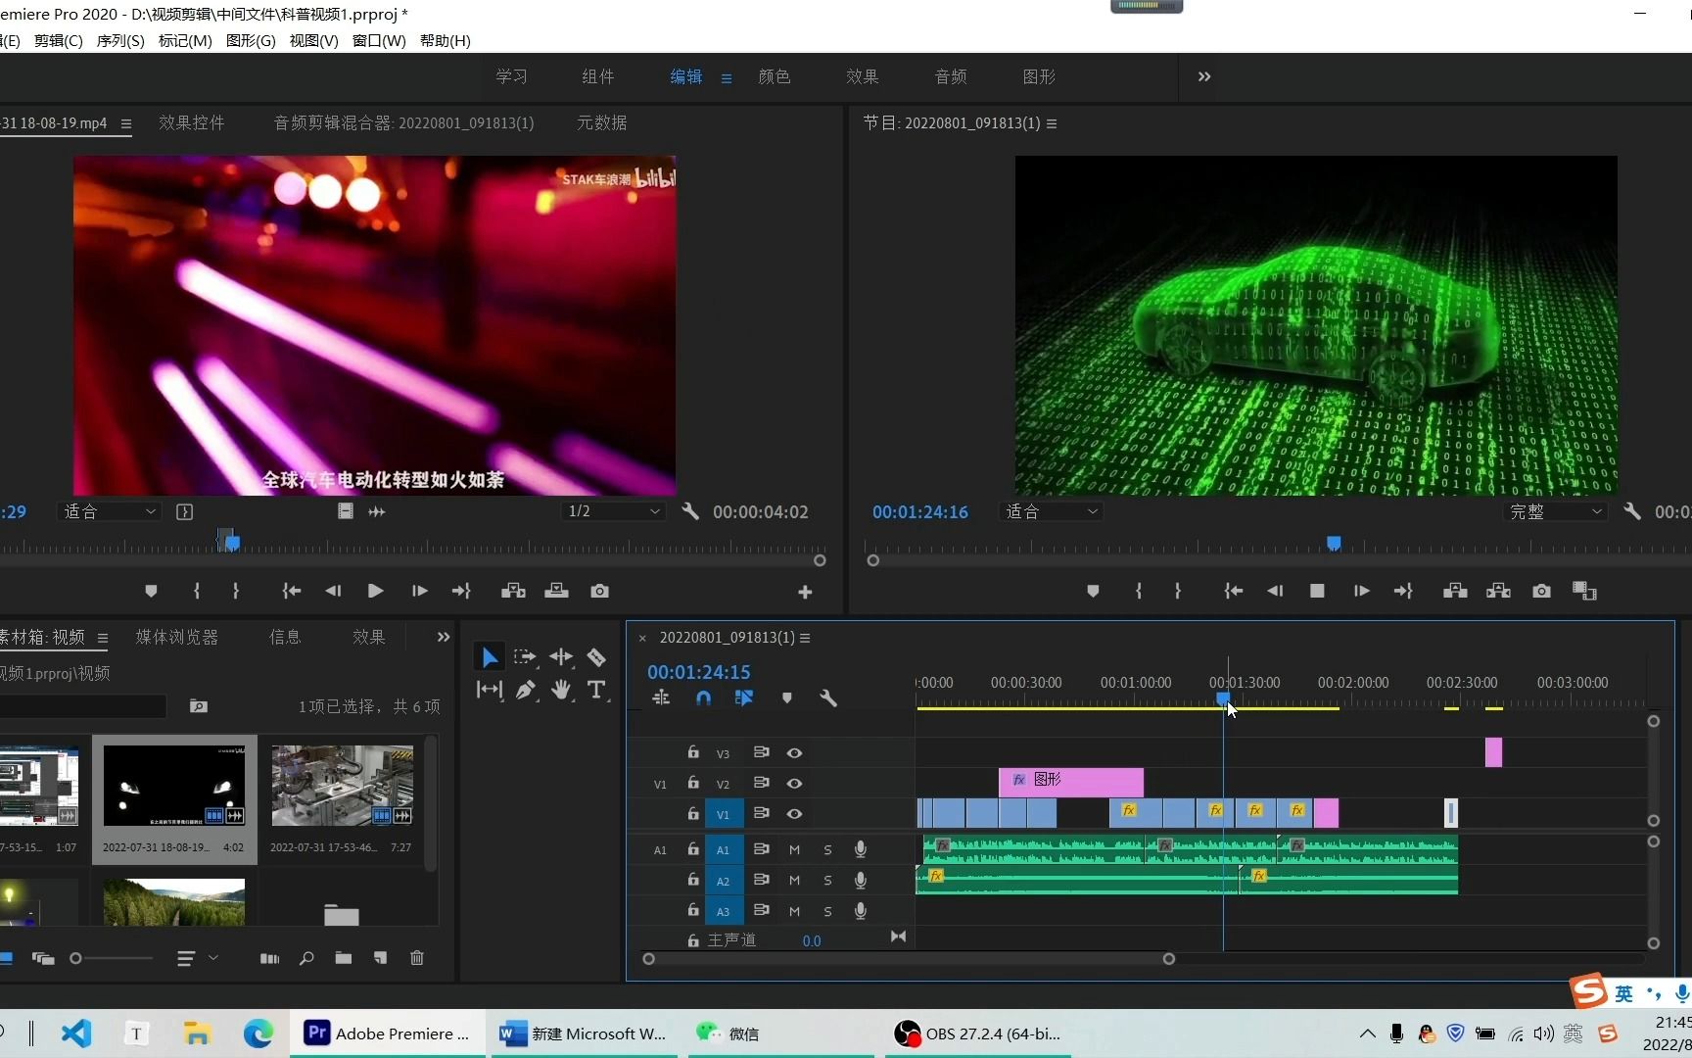Mute audio track A3
The height and width of the screenshot is (1058, 1692).
point(794,911)
